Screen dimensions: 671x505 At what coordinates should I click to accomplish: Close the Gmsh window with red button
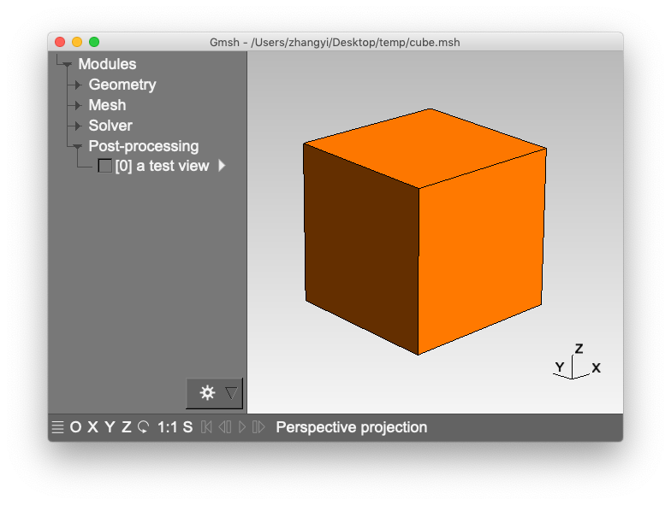click(x=60, y=42)
